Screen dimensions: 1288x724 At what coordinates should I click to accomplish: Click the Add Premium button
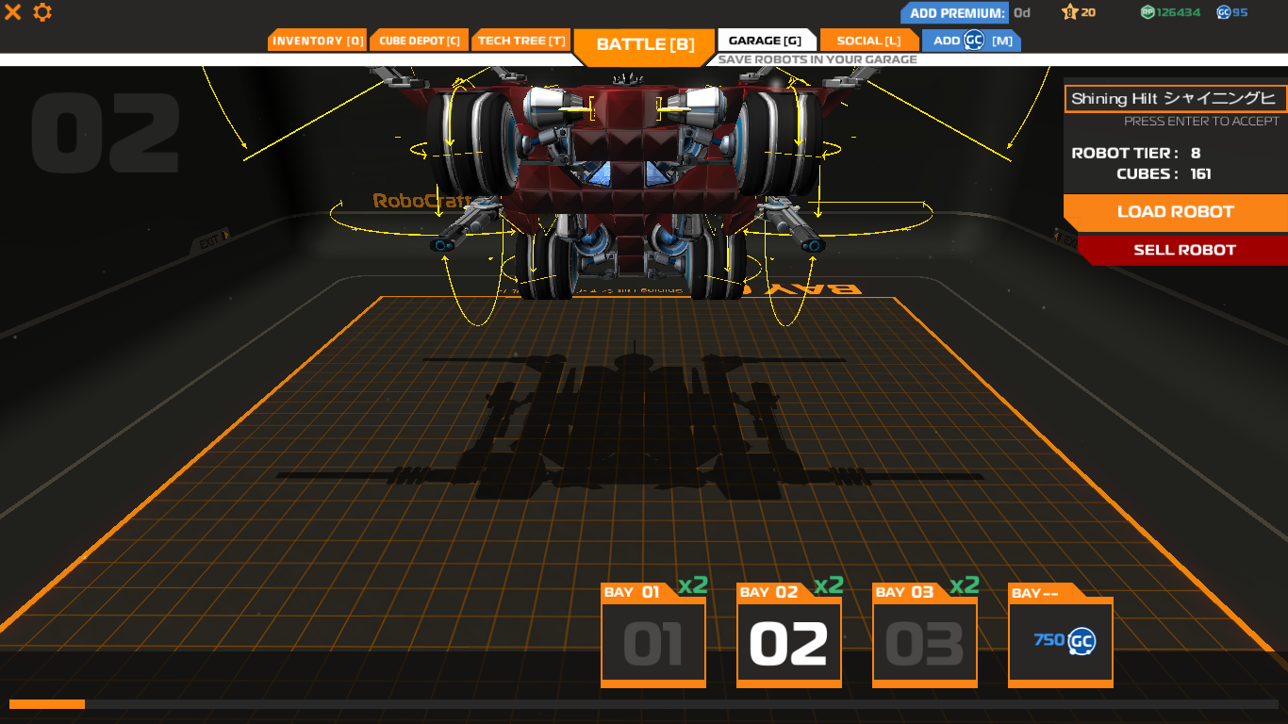coord(954,13)
